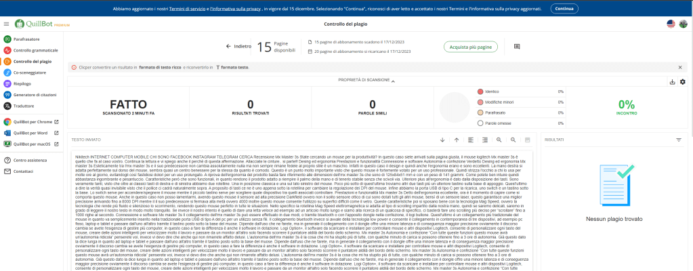The height and width of the screenshot is (271, 693).
Task: Filter results using the filter icon
Action: pyautogui.click(x=678, y=140)
